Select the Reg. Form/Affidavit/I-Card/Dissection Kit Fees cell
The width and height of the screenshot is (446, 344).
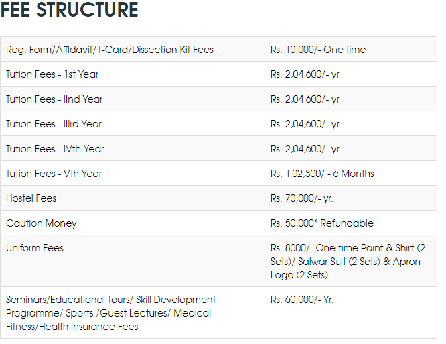[x=110, y=50]
